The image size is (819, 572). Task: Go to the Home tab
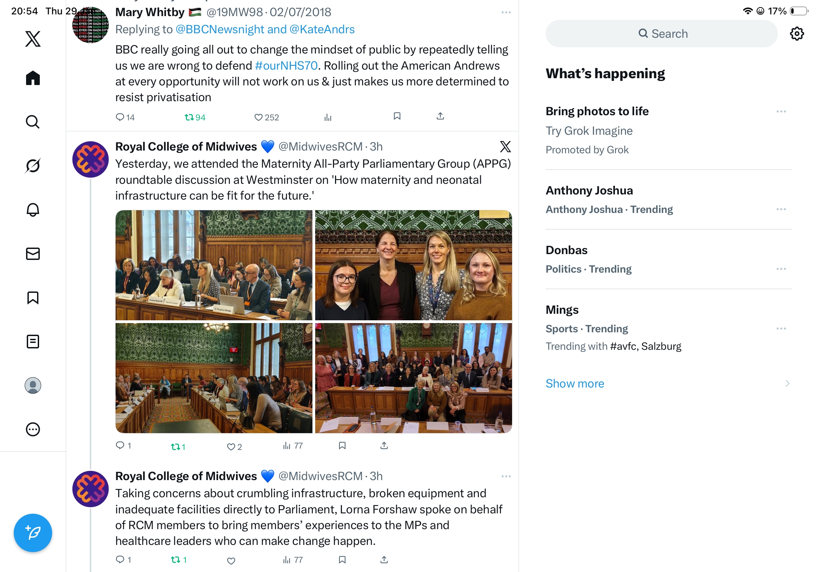[x=33, y=78]
